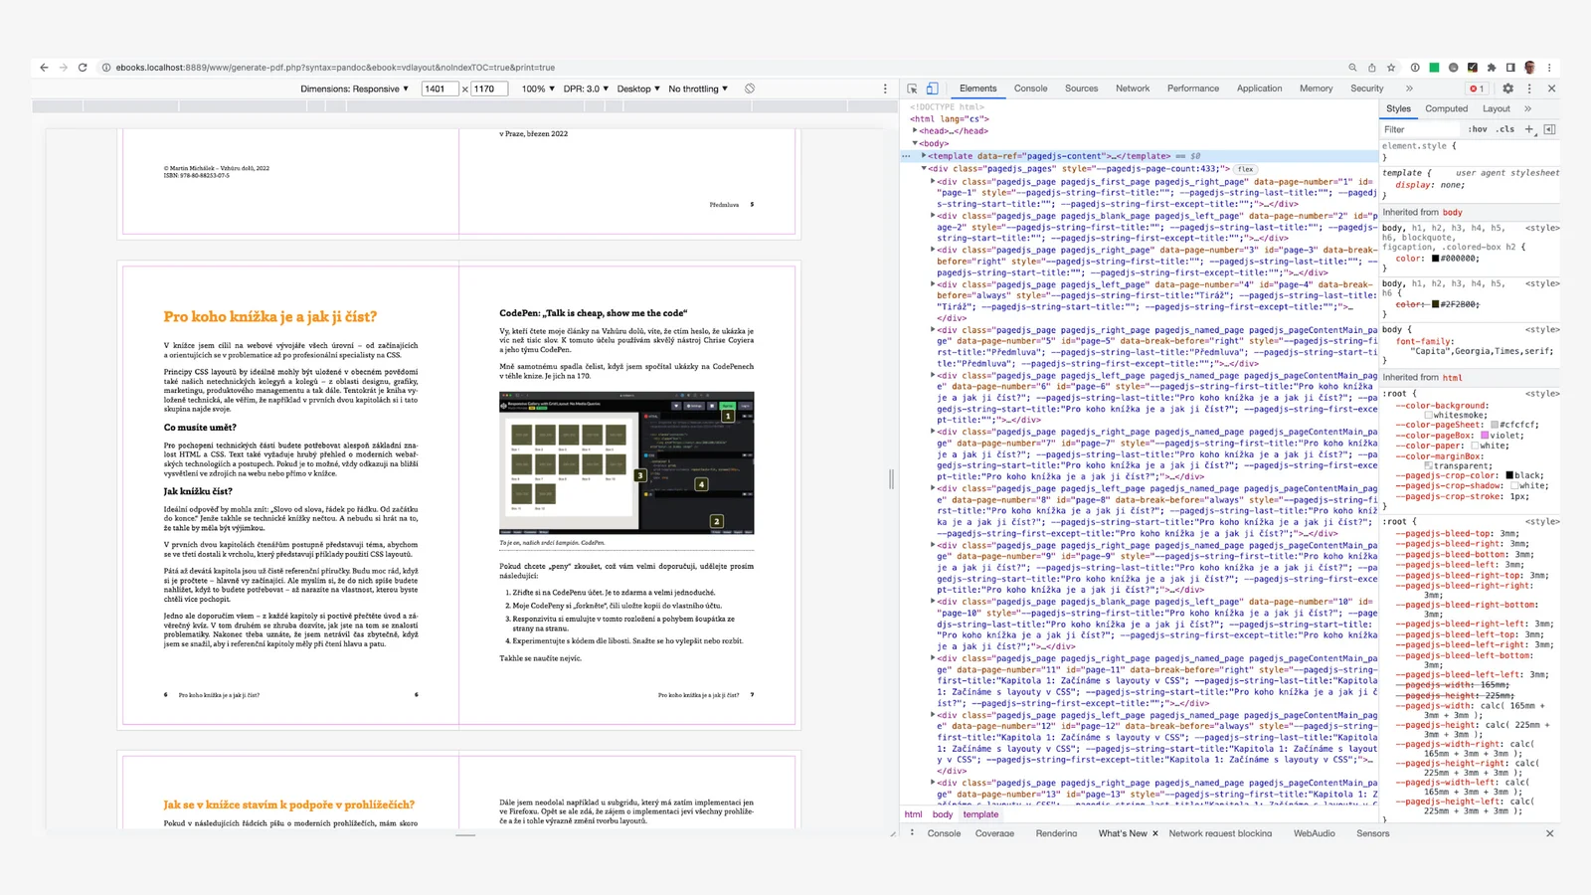Click the error count badge
This screenshot has height=895, width=1591.
1476,89
